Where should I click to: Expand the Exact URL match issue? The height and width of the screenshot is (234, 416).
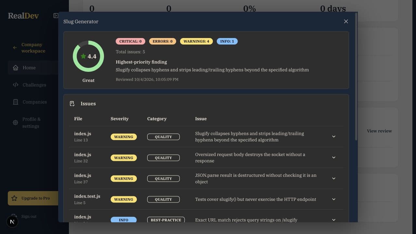pyautogui.click(x=334, y=220)
